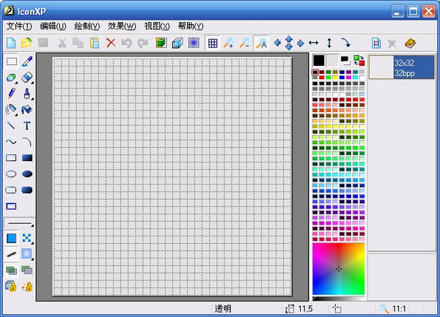This screenshot has width=440, height=317.
Task: Click the new file toolbar icon
Action: 11,43
